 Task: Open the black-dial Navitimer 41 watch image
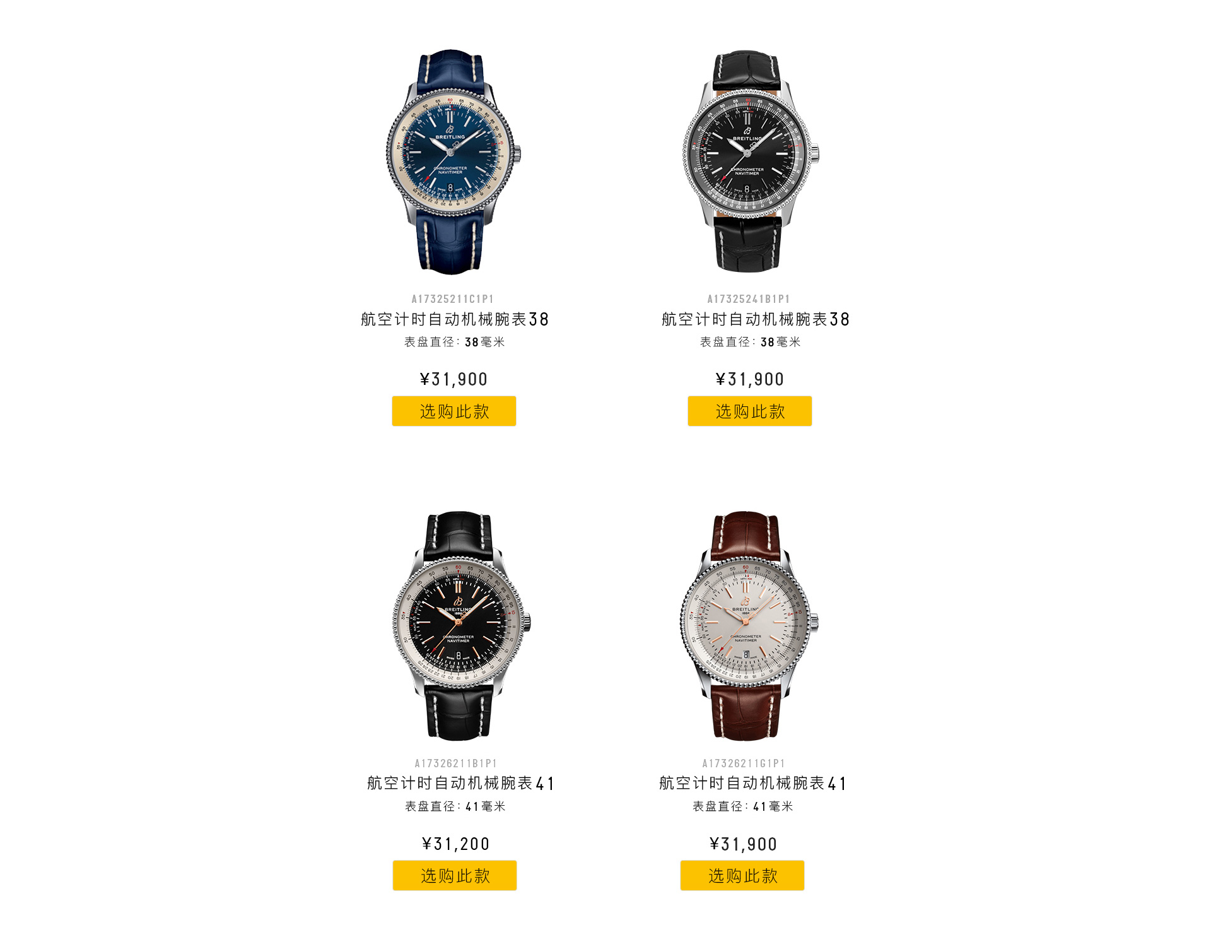[x=461, y=625]
